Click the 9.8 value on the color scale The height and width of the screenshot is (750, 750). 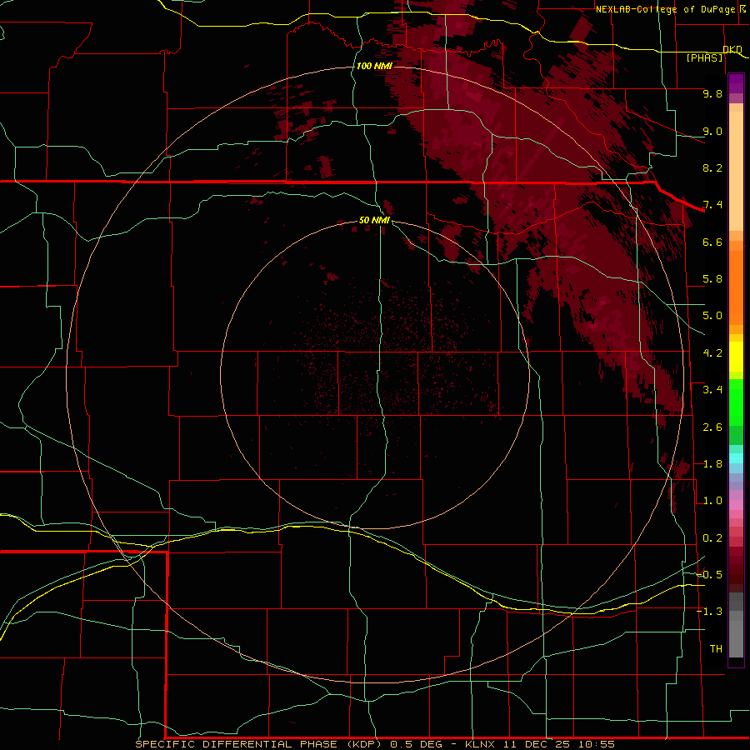click(712, 93)
